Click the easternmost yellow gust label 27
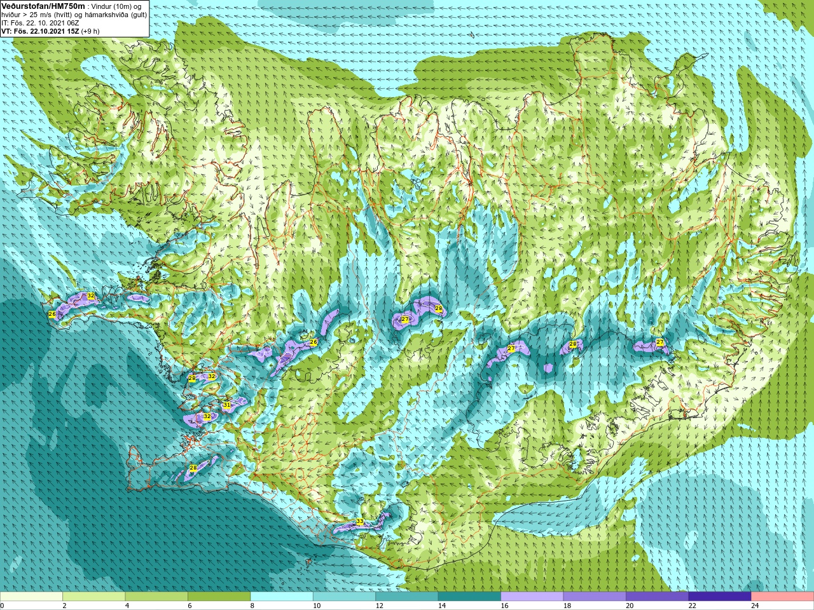 tap(660, 342)
